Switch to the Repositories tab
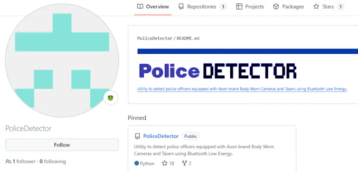 pos(203,7)
